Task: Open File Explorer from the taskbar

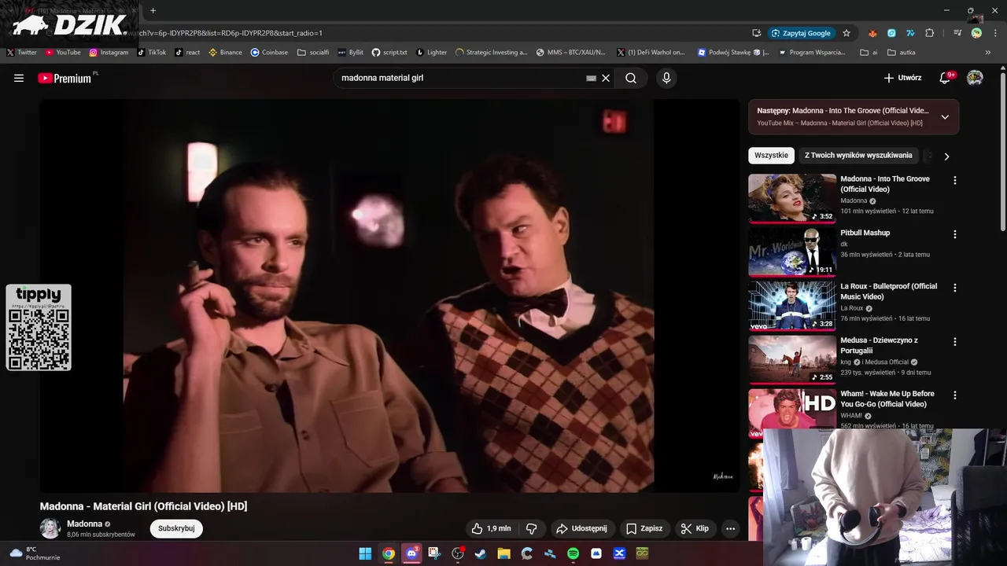Action: tap(503, 553)
